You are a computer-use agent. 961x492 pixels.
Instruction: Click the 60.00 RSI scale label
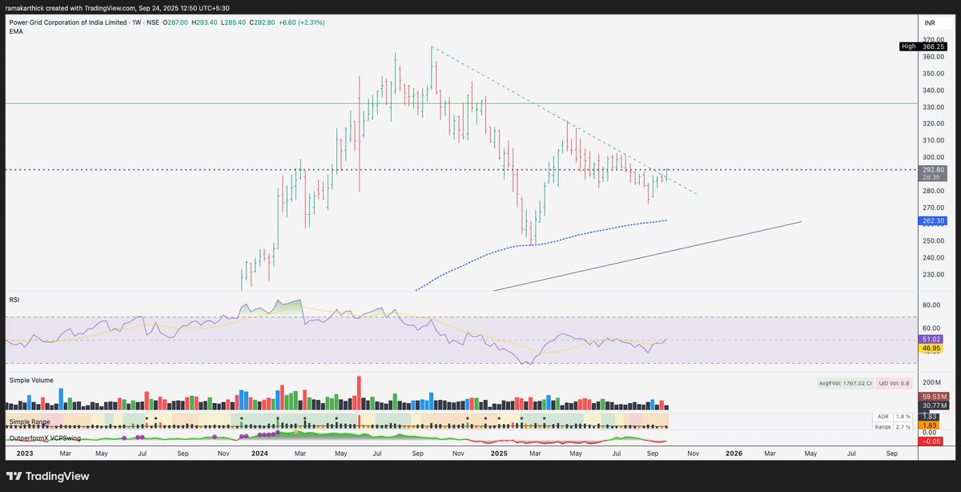(x=930, y=328)
